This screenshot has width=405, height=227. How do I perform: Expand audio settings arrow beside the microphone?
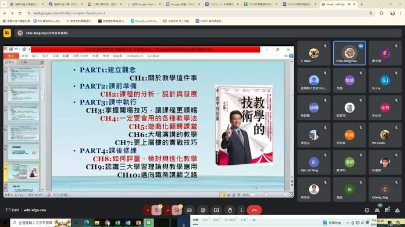point(148,210)
